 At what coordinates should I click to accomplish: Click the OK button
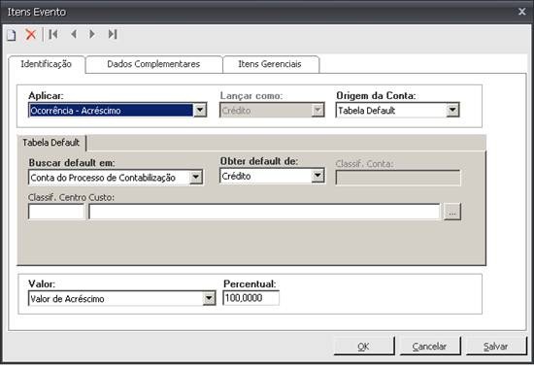pyautogui.click(x=364, y=347)
